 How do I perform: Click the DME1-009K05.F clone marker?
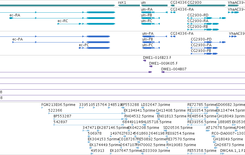pyautogui.click(x=151, y=66)
